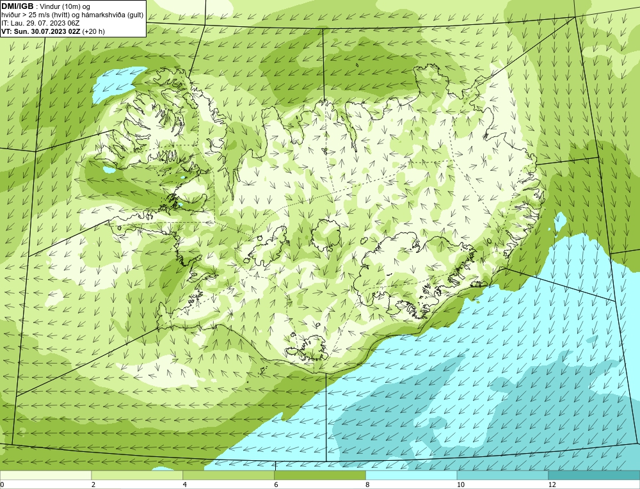640x489 pixels.
Task: Click the 'VT: Sun. 30.07.2023 02Z' valid time text
Action: coord(41,31)
